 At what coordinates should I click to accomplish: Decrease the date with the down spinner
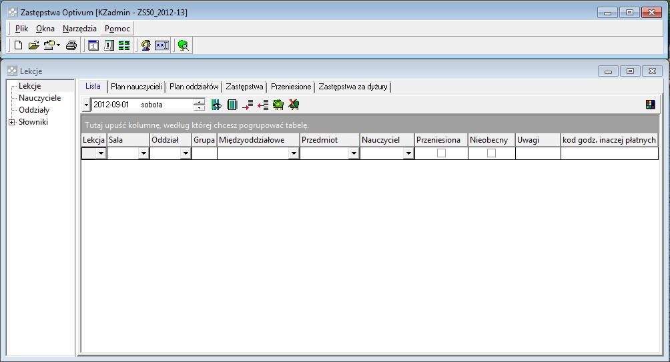pyautogui.click(x=199, y=107)
